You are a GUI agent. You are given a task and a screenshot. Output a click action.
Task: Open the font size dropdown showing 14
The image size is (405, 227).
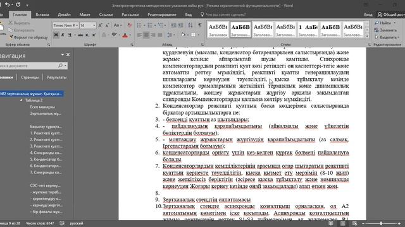[x=94, y=25]
